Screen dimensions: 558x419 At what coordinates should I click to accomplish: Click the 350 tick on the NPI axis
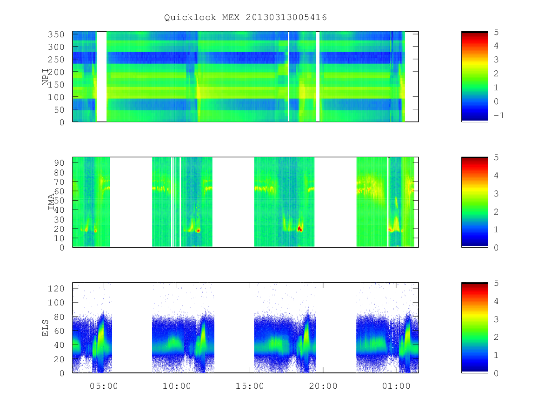[56, 34]
